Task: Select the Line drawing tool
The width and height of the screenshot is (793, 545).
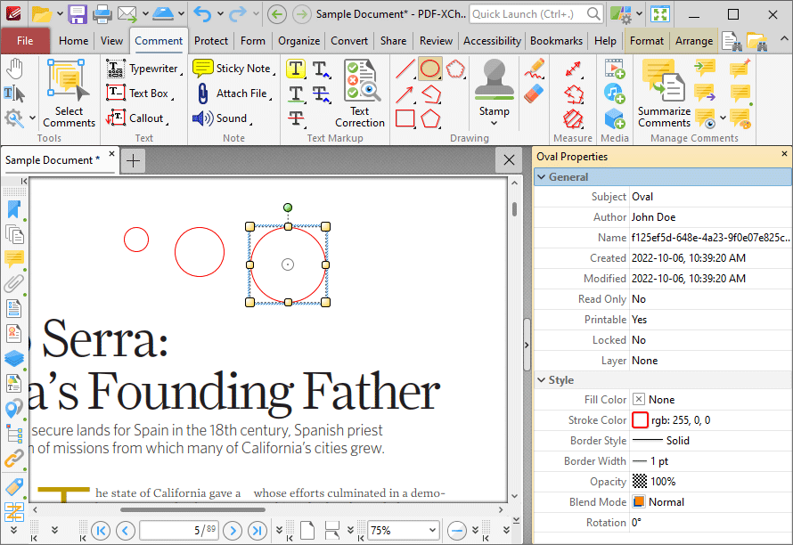Action: pos(405,69)
